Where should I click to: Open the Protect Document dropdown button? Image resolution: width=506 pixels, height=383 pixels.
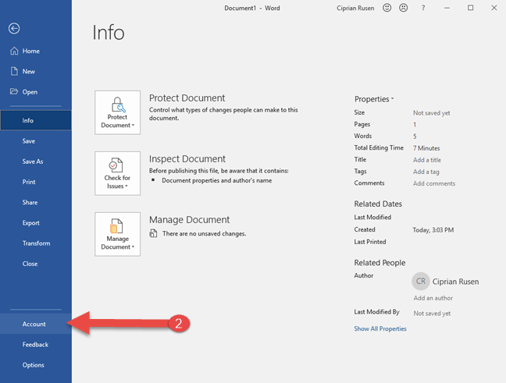tap(117, 112)
